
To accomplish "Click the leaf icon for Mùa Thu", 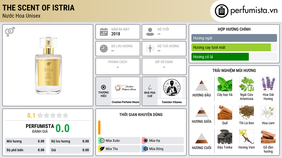I will (x=102, y=149).
